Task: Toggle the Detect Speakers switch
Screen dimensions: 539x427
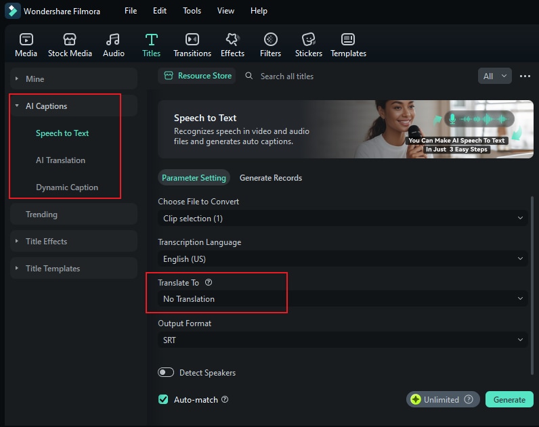Action: pyautogui.click(x=166, y=372)
